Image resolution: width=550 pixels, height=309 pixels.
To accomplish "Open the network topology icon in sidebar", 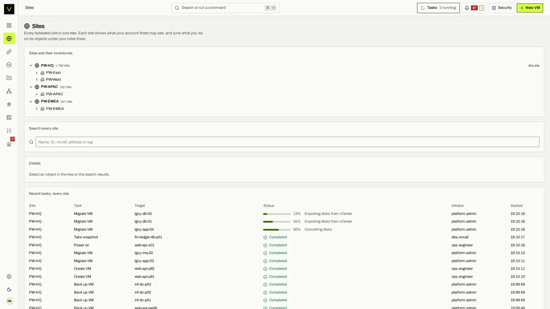I will click(x=9, y=91).
